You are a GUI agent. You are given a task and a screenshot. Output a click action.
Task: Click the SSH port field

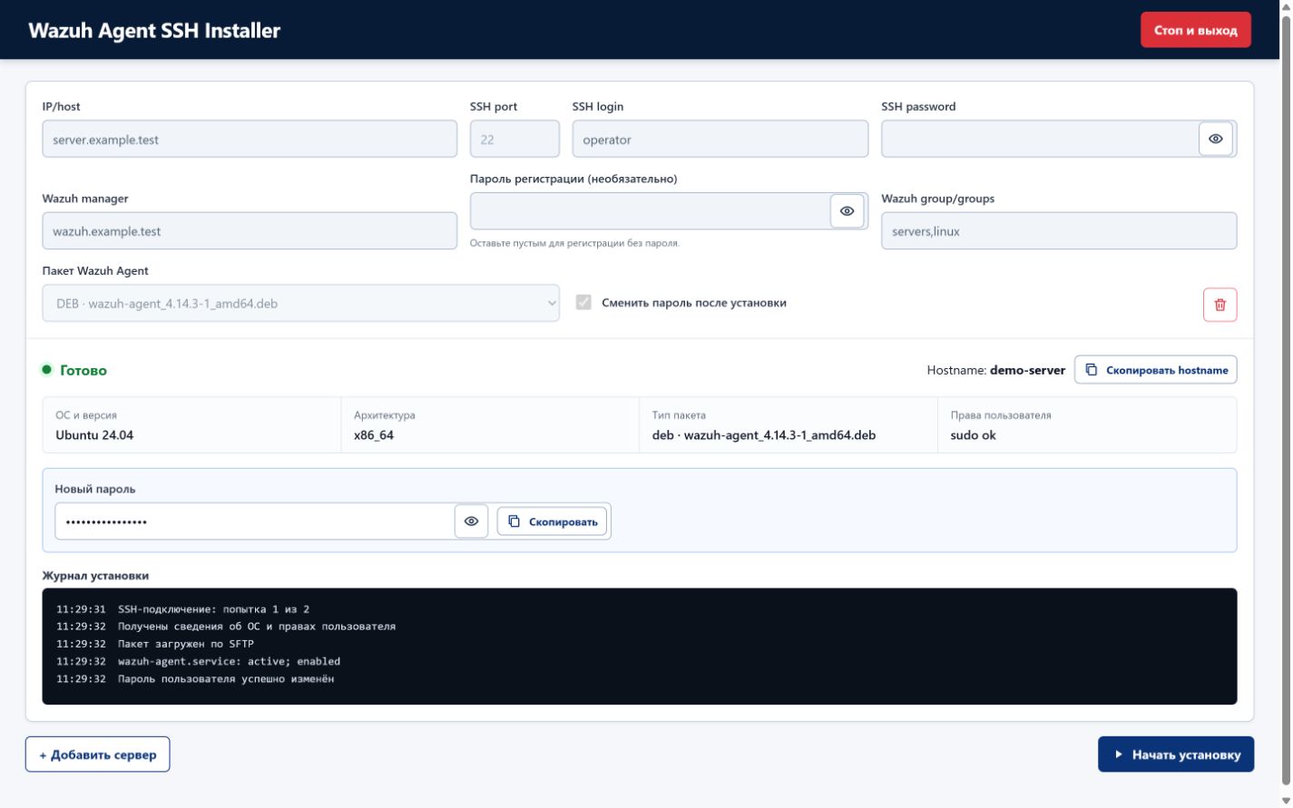tap(514, 140)
